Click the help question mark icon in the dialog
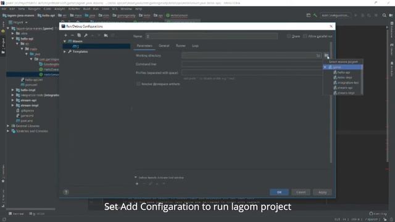This screenshot has height=222, width=395. point(66,192)
